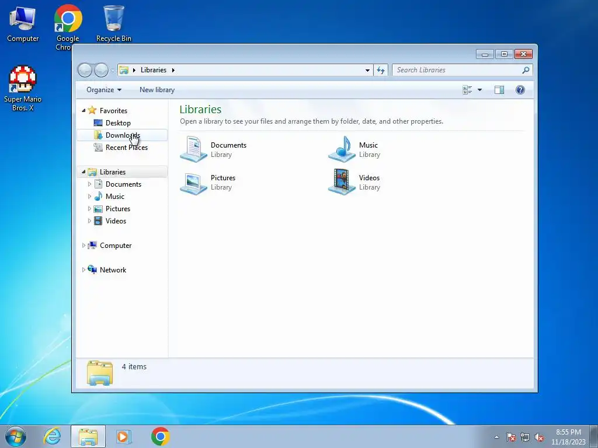
Task: Show hidden tray icons arrow
Action: 496,437
